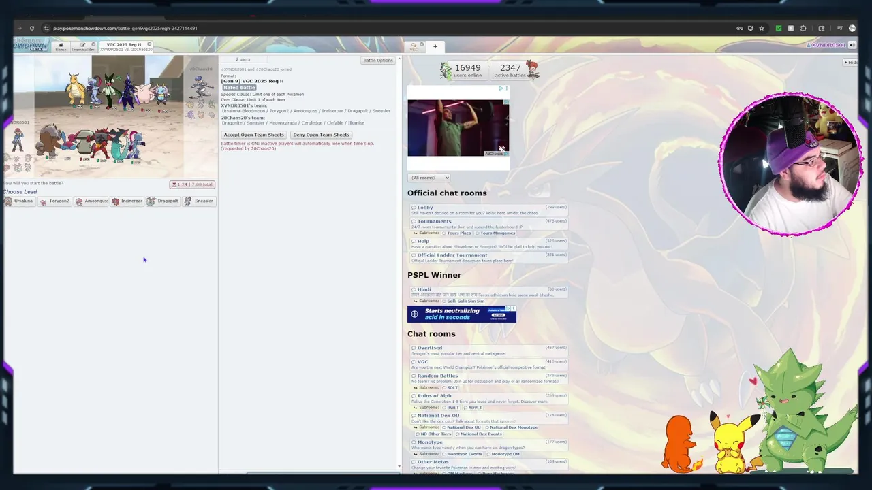
Task: Open sound options speaker icon
Action: (x=852, y=45)
